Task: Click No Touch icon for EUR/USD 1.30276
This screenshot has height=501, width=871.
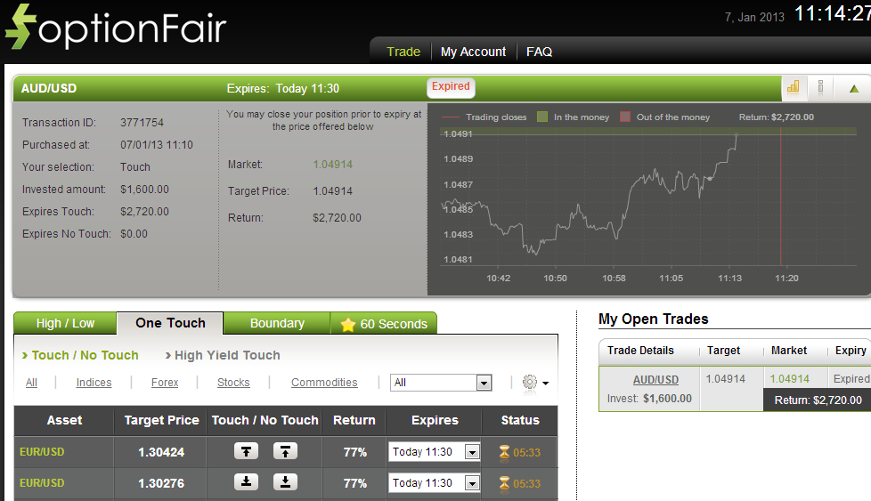Action: (285, 481)
